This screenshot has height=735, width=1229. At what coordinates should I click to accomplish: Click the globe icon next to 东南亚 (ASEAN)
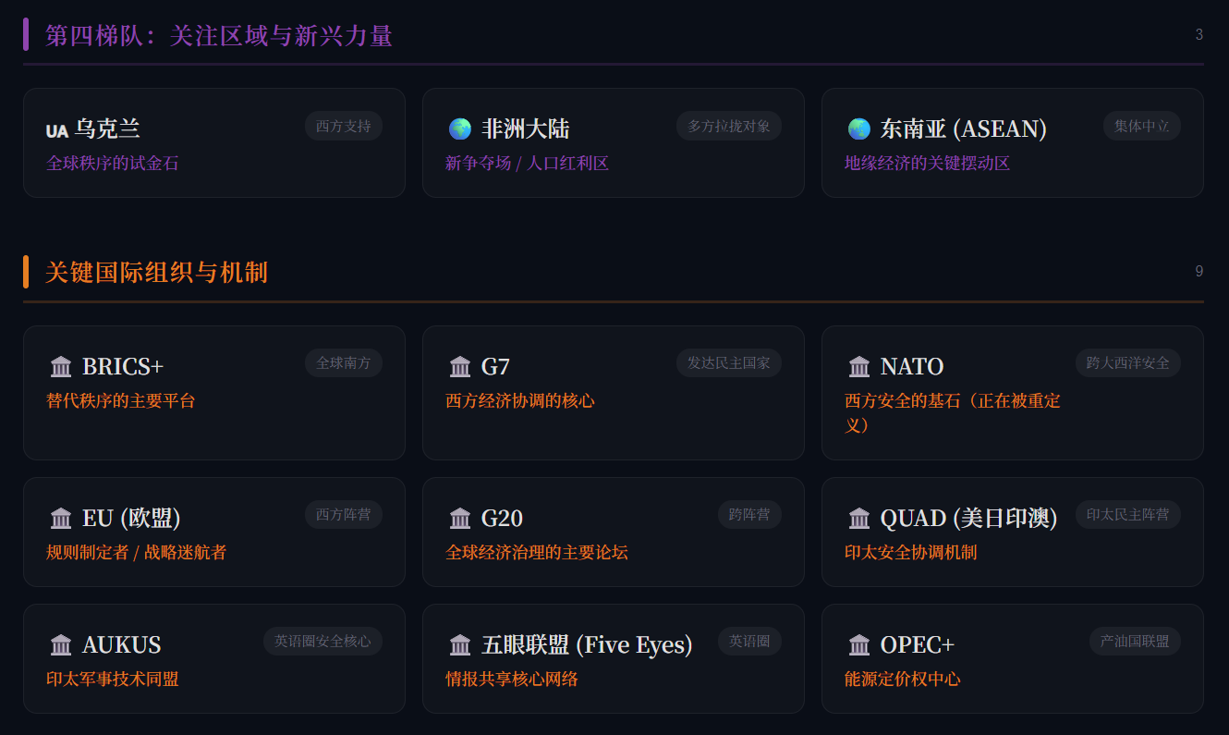pyautogui.click(x=859, y=129)
